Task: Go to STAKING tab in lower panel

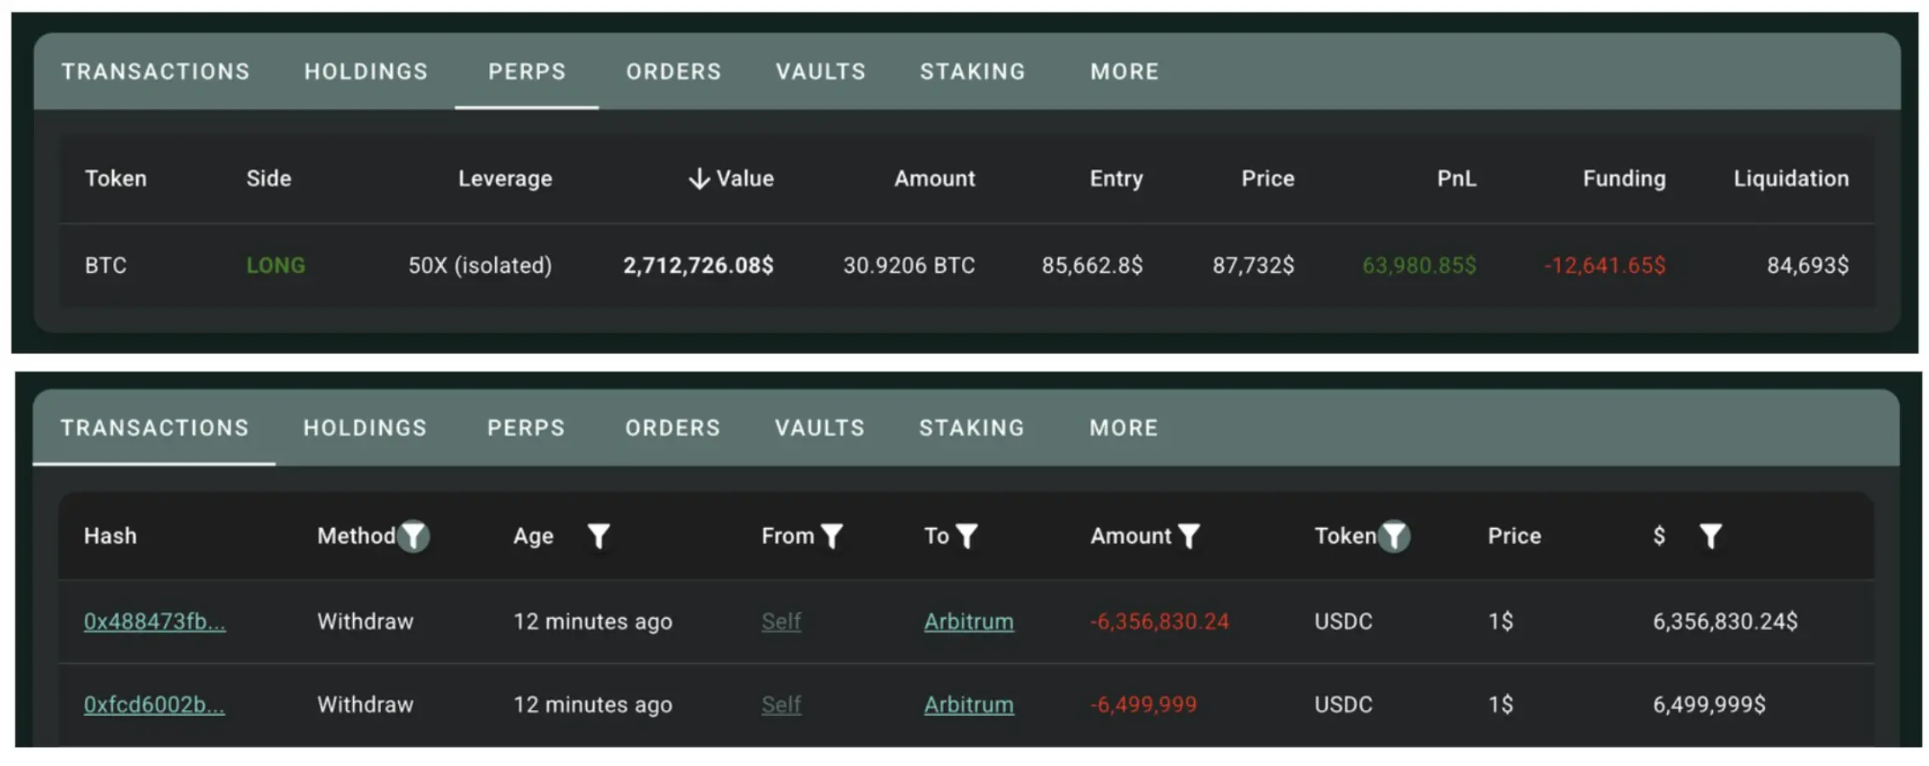Action: point(971,428)
